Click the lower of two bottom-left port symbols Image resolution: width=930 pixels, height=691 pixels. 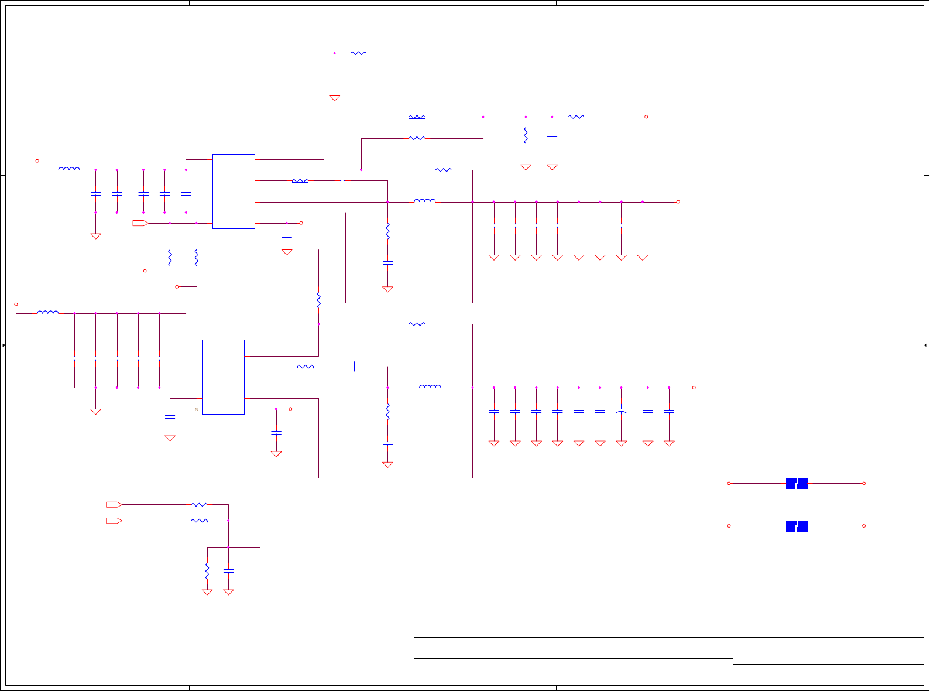(114, 521)
